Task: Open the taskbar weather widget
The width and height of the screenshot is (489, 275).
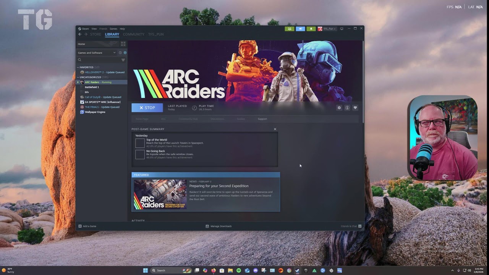Action: [8, 270]
